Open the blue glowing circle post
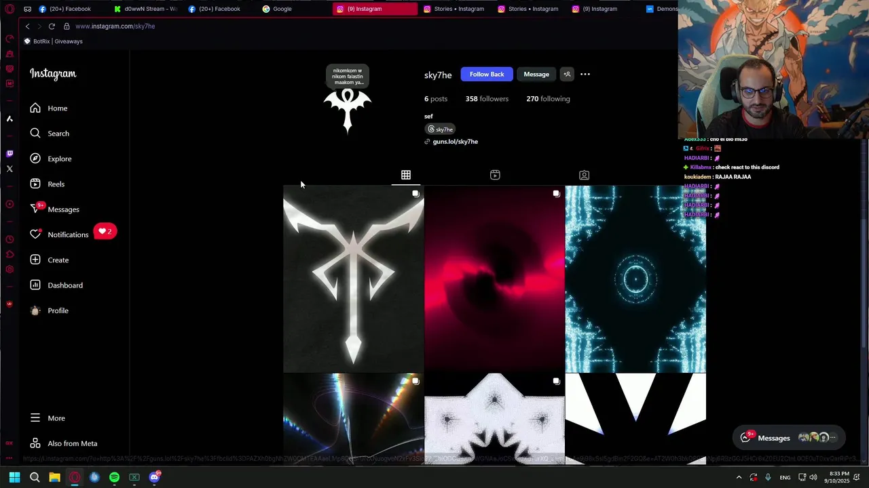Image resolution: width=869 pixels, height=488 pixels. (635, 279)
